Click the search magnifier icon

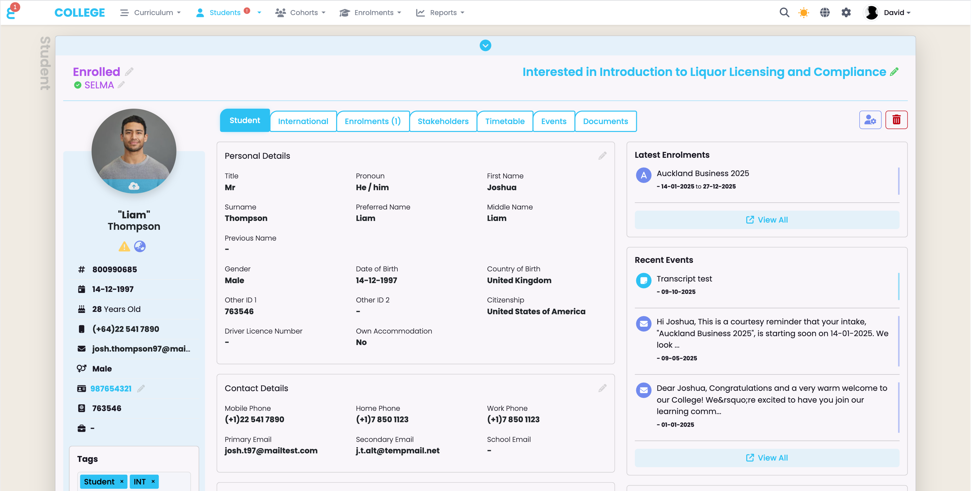point(784,12)
